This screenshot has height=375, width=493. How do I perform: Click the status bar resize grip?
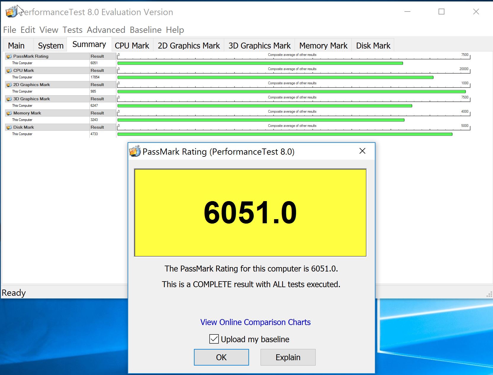[489, 294]
